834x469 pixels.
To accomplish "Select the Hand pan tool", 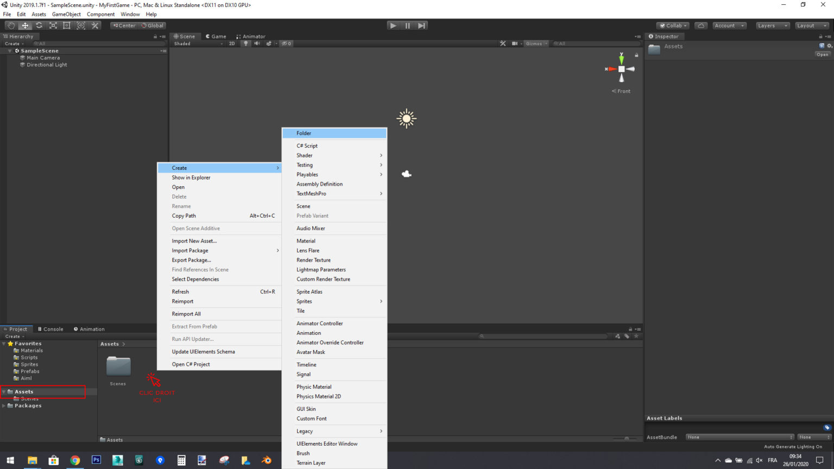I will point(11,26).
